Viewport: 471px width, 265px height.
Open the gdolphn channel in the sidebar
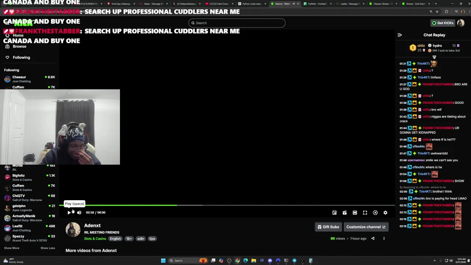click(29, 208)
